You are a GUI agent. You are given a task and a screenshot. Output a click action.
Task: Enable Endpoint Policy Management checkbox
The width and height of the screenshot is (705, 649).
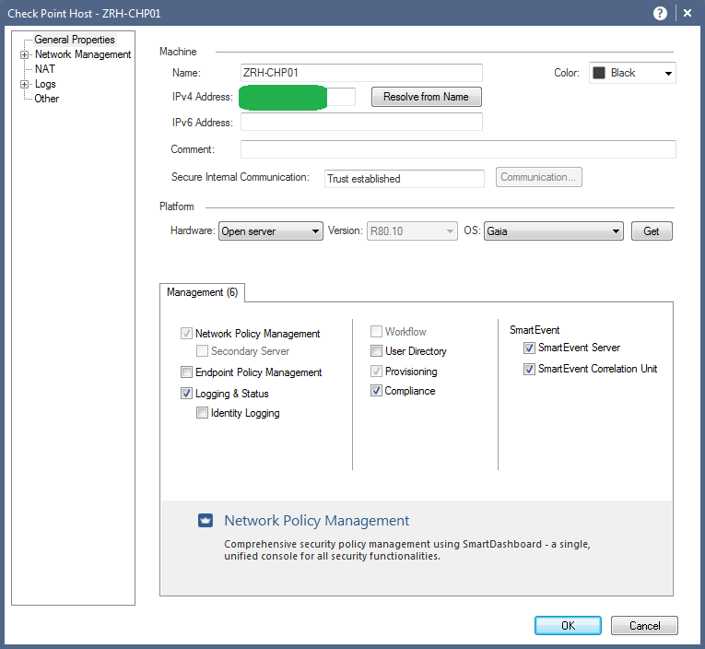(x=186, y=372)
